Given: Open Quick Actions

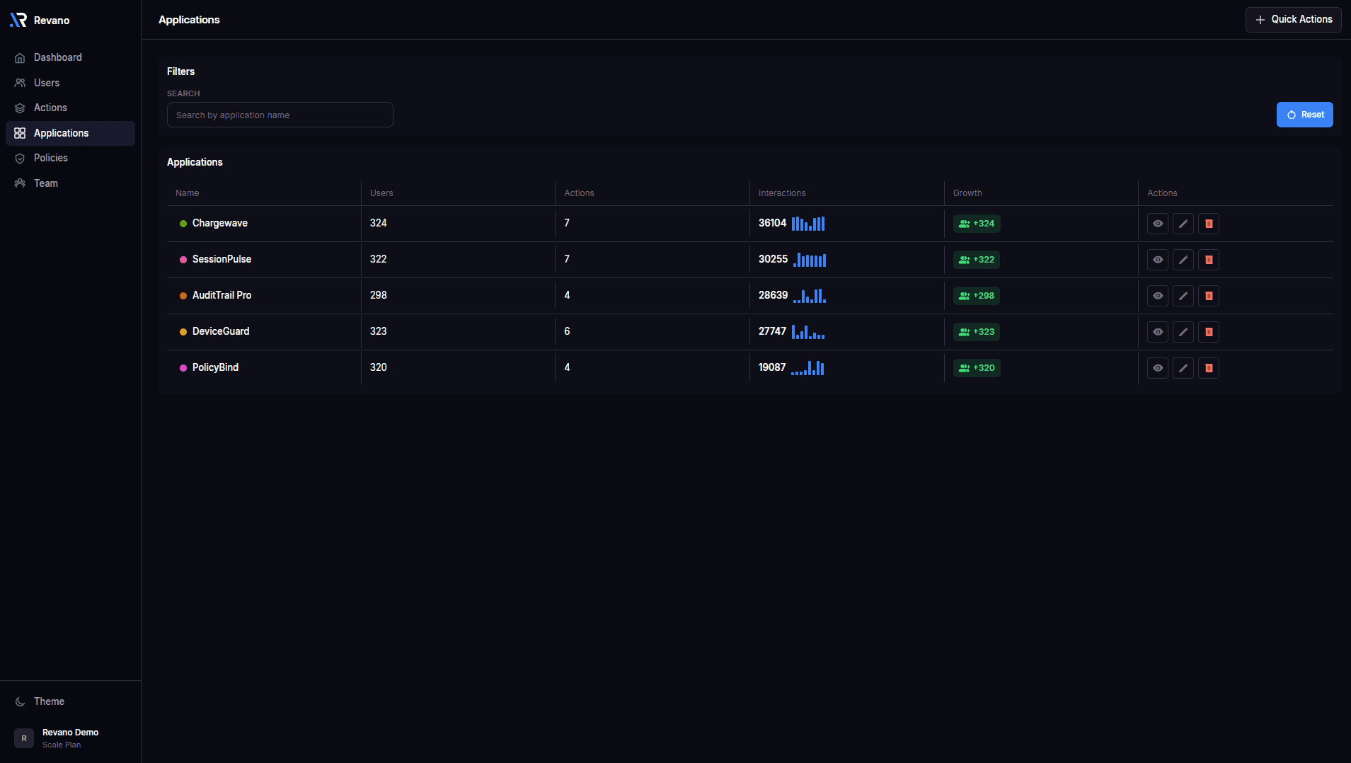Looking at the screenshot, I should click(x=1292, y=19).
